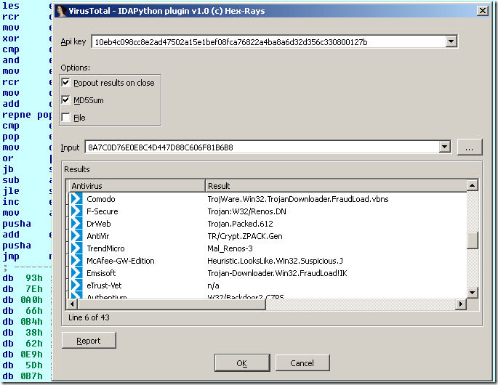The width and height of the screenshot is (498, 385).
Task: Click the "jmp" instruction in IDA listing
Action: click(11, 256)
